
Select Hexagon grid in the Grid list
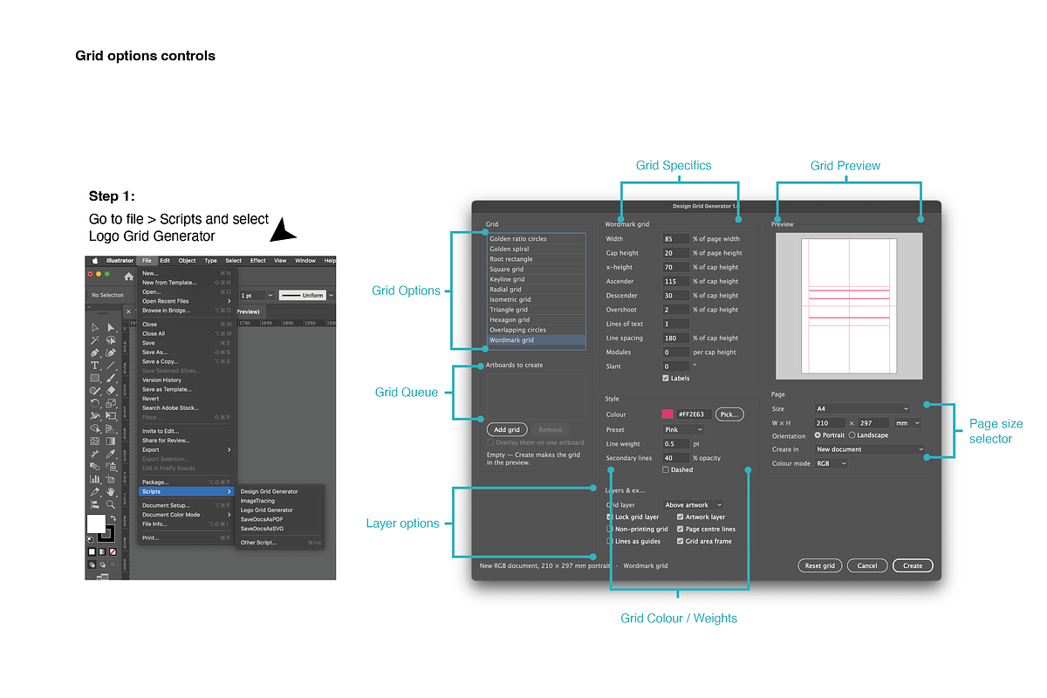(537, 320)
